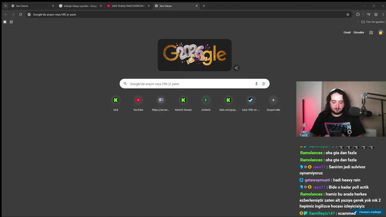This screenshot has width=386, height=217.
Task: Click the search magnifier icon in search box
Action: pos(125,84)
